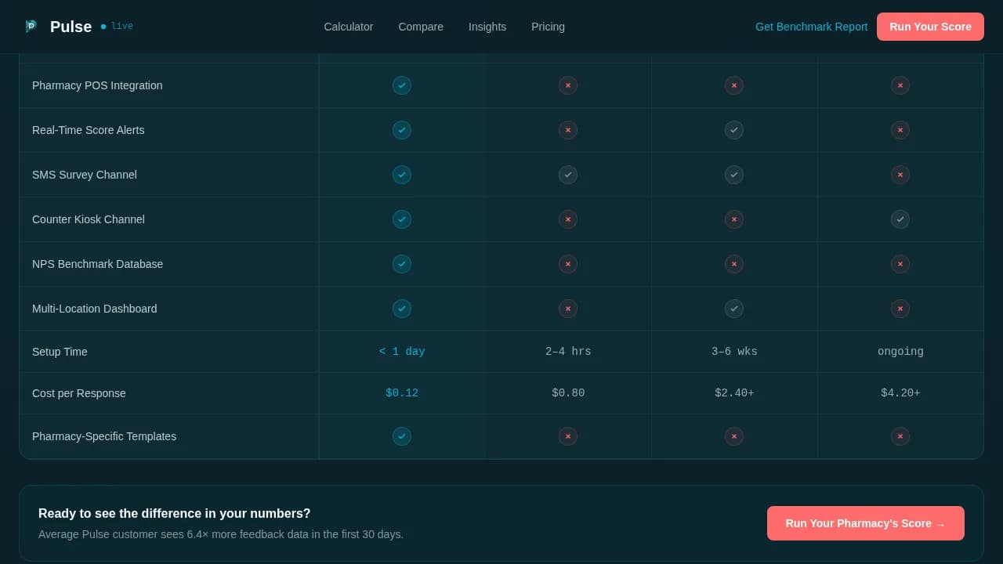
Task: Click the "$0.80" cost value
Action: point(568,393)
